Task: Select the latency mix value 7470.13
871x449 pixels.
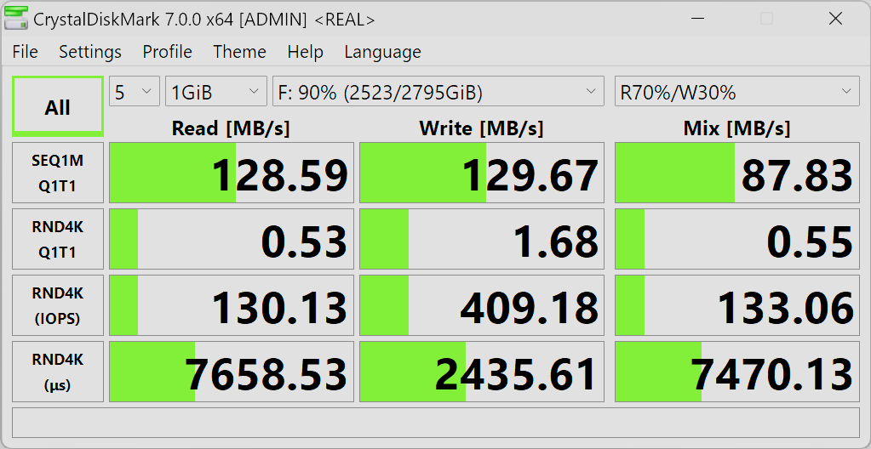Action: point(736,372)
